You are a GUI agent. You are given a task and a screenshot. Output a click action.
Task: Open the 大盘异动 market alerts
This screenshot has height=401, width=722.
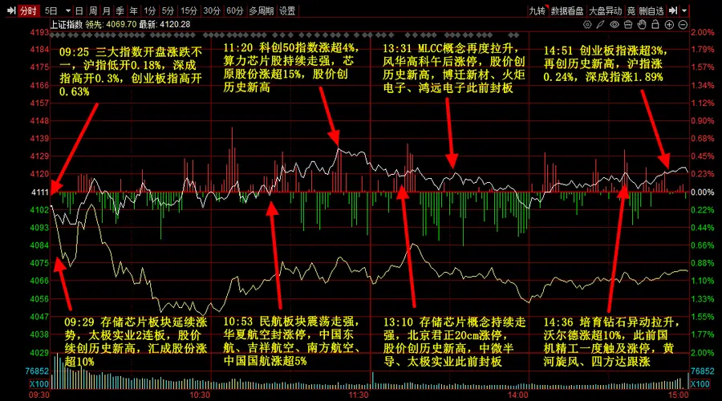click(x=606, y=10)
